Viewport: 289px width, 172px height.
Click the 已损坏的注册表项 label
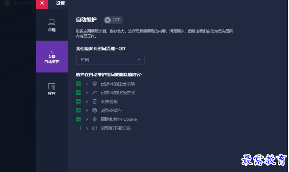tap(118, 84)
